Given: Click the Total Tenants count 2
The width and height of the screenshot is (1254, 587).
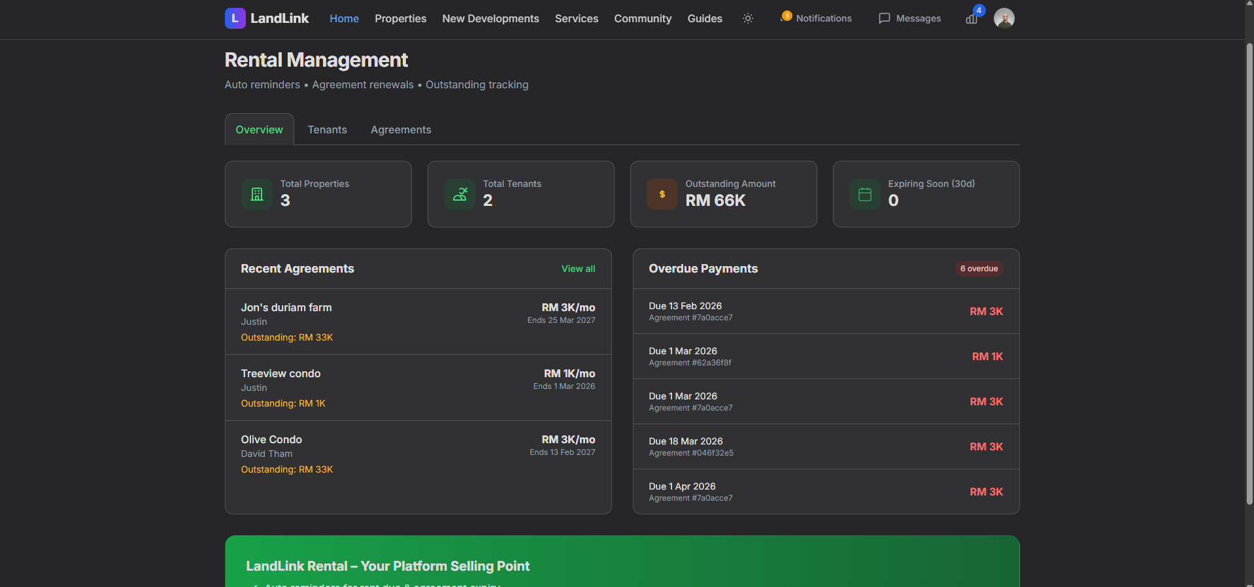Looking at the screenshot, I should tap(488, 201).
